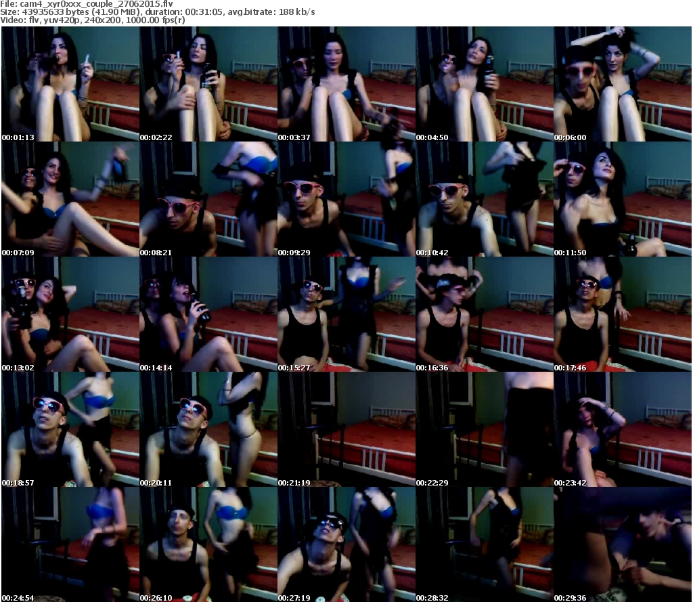Open the thumbnail at 00:08:21

208,199
